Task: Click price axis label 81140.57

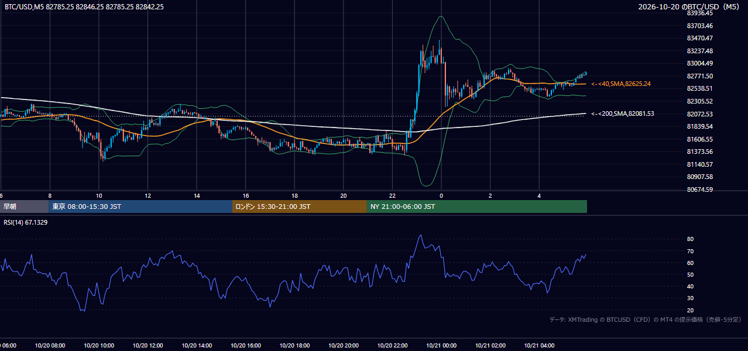Action: (x=699, y=164)
